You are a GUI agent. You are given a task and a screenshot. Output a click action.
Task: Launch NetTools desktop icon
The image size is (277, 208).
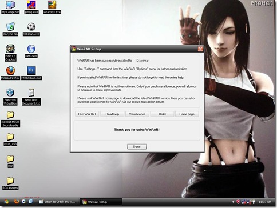tap(31, 51)
